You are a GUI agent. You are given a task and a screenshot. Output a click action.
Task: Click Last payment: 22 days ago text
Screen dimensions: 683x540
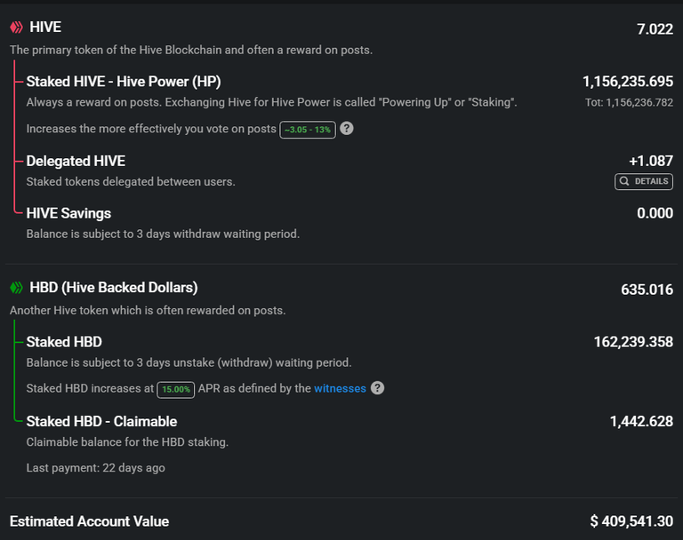click(x=95, y=468)
